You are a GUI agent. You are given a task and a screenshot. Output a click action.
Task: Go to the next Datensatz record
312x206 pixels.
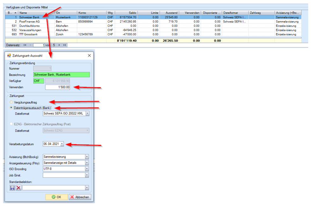59,45
